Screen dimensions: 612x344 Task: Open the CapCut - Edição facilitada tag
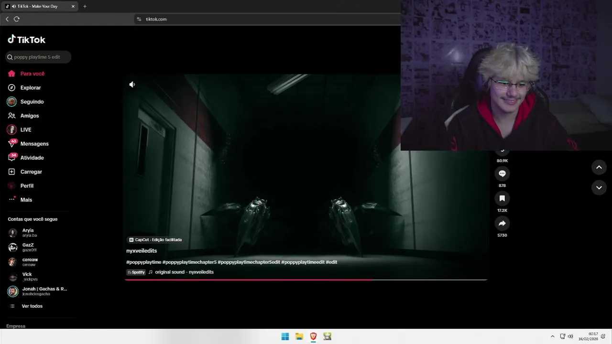pyautogui.click(x=155, y=240)
